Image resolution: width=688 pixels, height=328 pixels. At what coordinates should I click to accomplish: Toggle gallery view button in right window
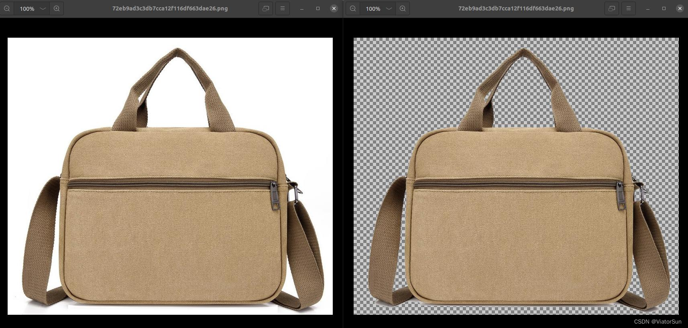click(x=612, y=8)
